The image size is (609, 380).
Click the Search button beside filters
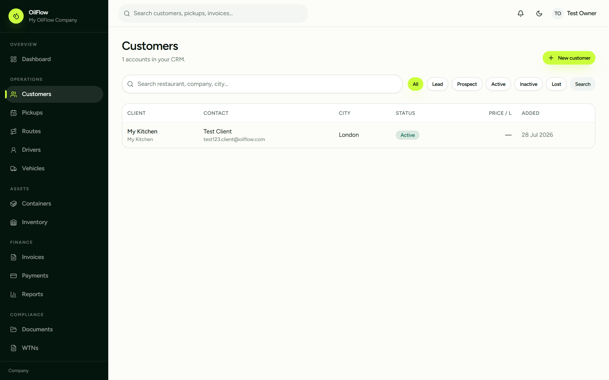(x=582, y=84)
